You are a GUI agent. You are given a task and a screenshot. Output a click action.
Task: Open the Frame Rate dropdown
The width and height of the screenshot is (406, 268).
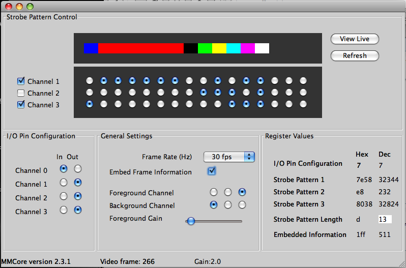[229, 157]
